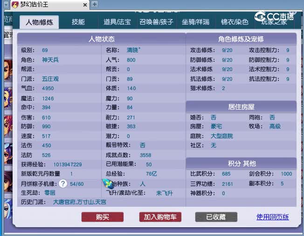
Task: Click the 月饼粽子机缘 value 54/60
Action: click(x=77, y=184)
